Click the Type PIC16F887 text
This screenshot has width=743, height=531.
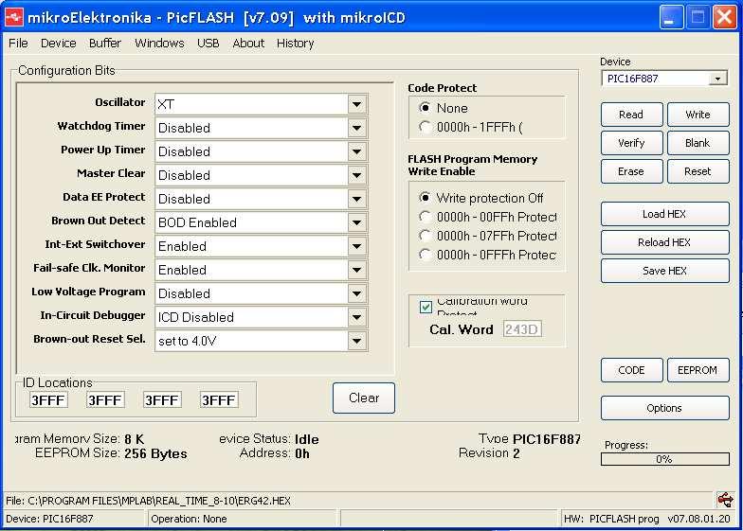click(x=529, y=439)
